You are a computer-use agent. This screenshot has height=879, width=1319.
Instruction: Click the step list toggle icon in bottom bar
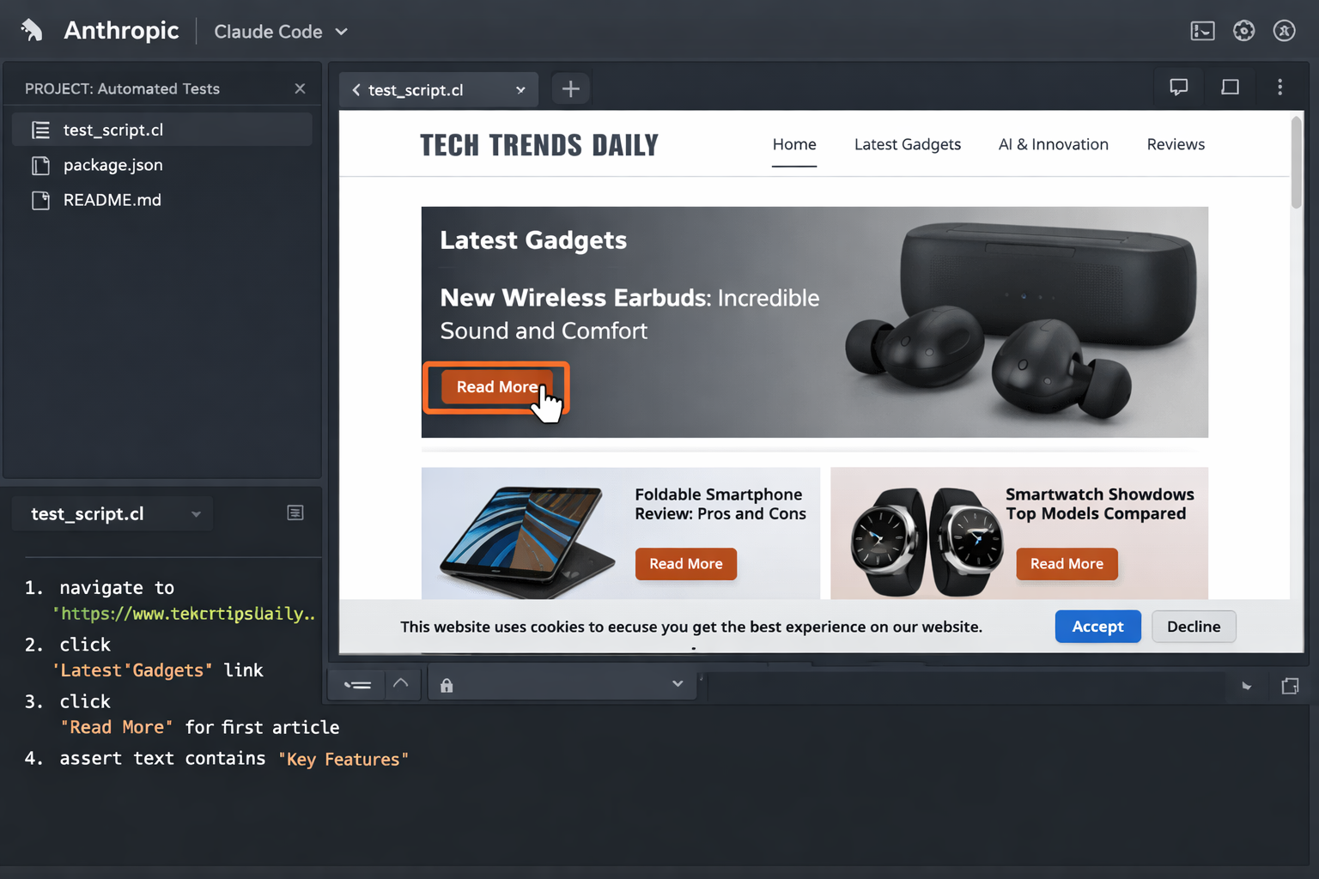(x=357, y=685)
